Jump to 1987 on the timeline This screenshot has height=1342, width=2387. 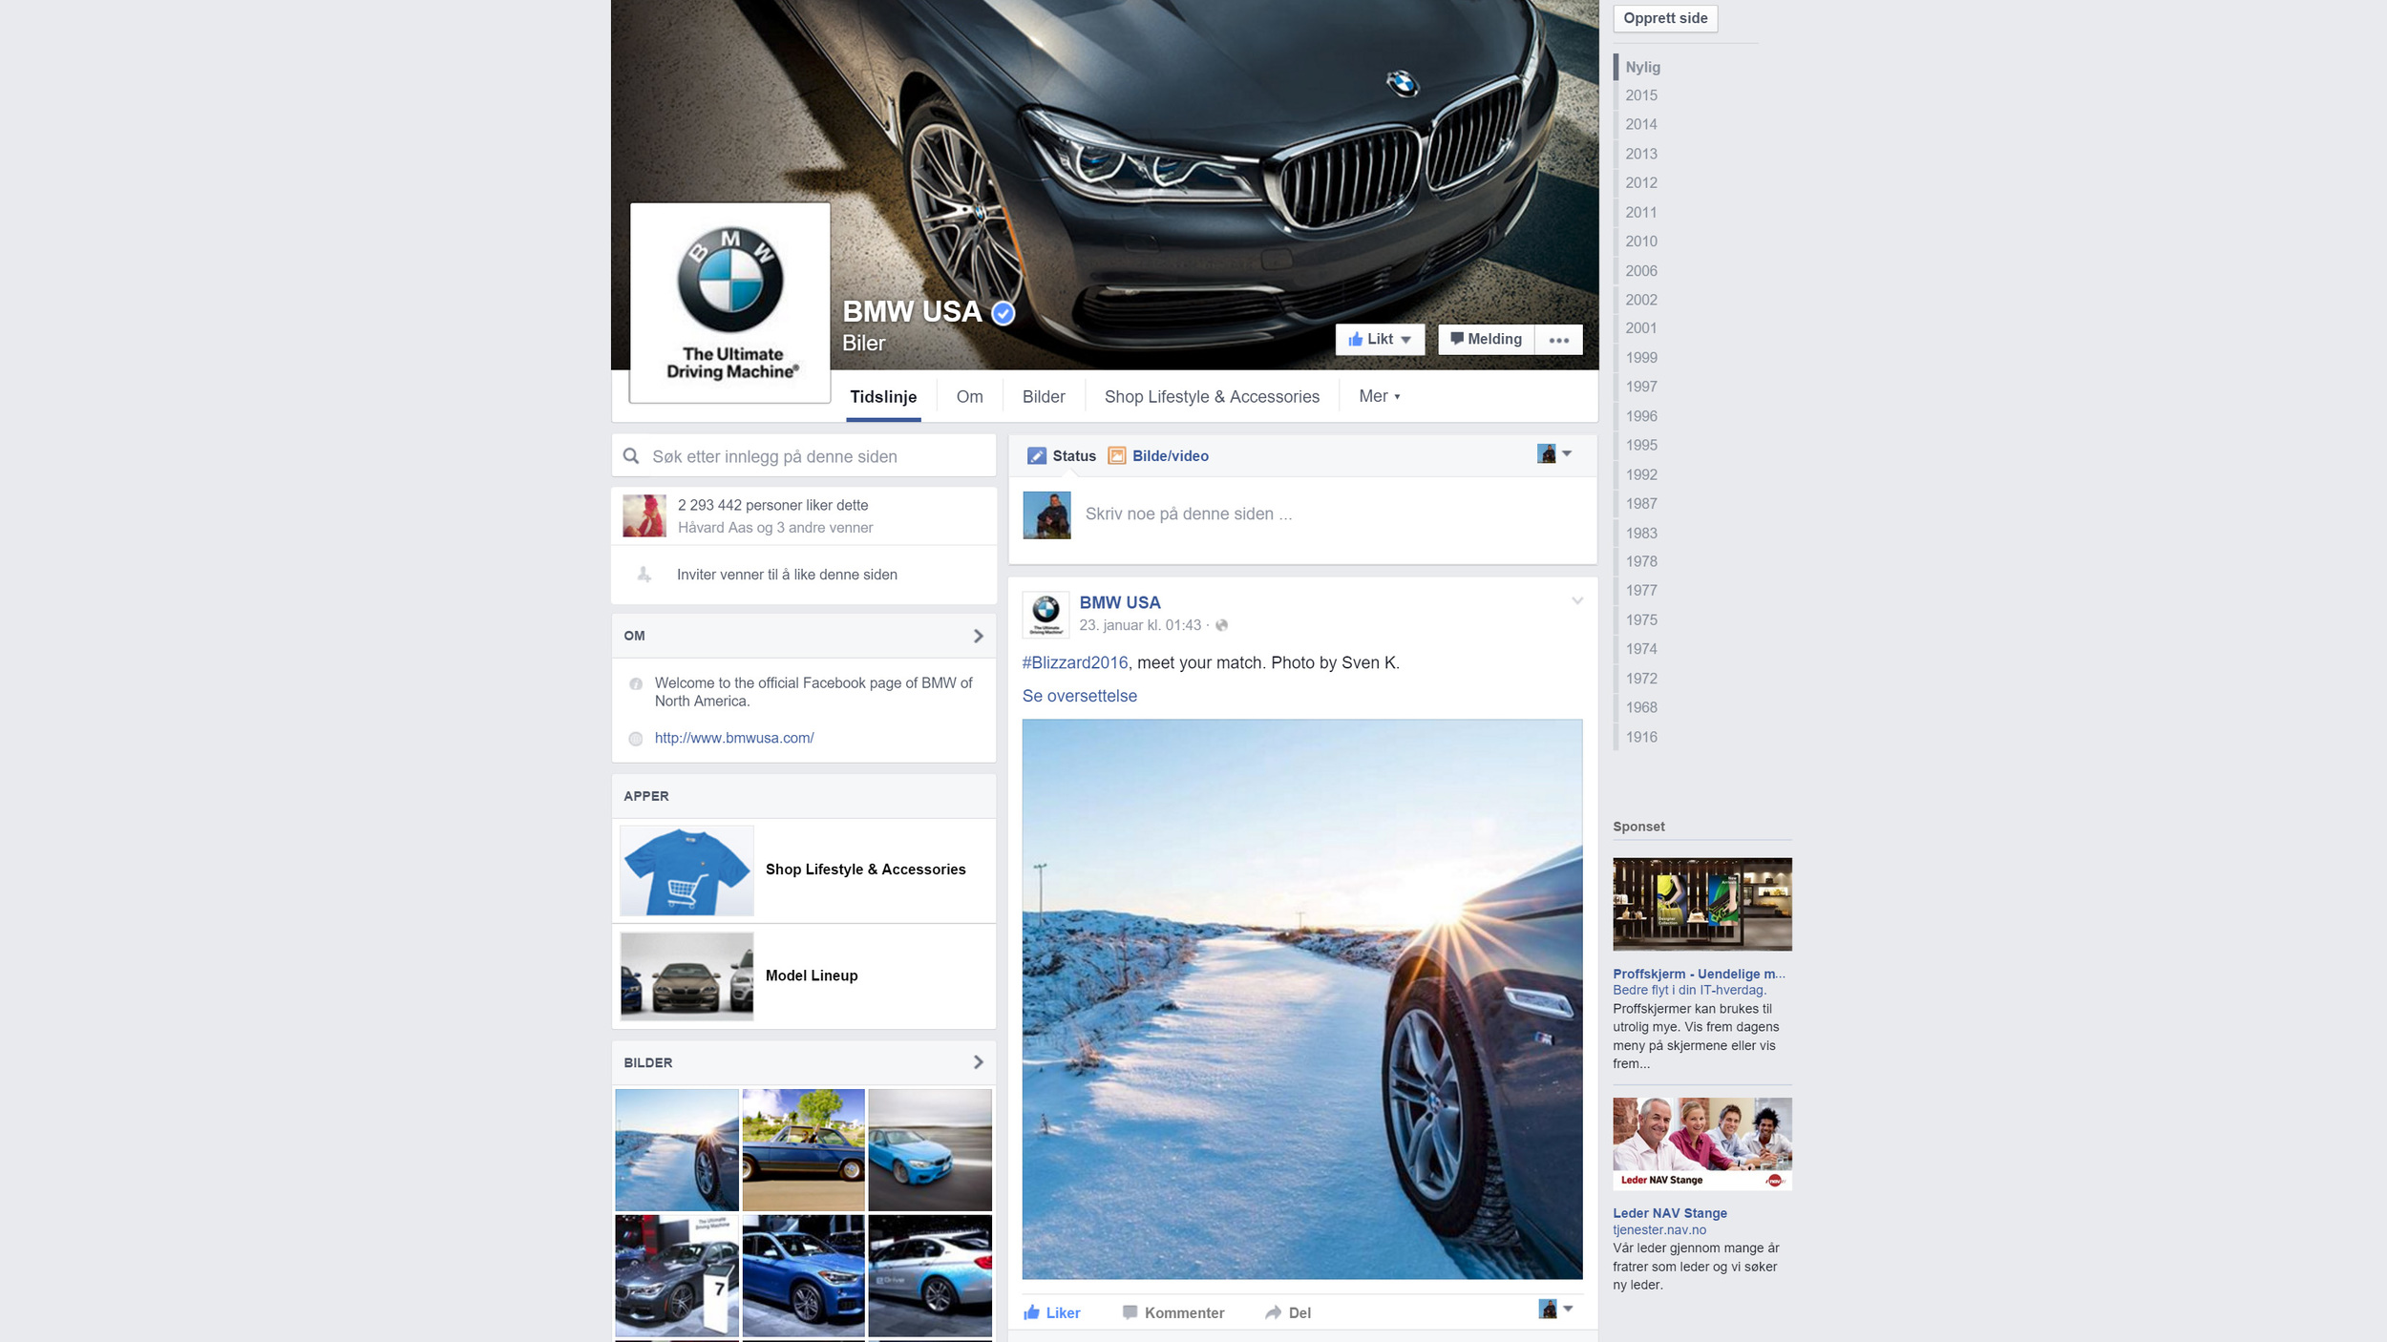1641,504
